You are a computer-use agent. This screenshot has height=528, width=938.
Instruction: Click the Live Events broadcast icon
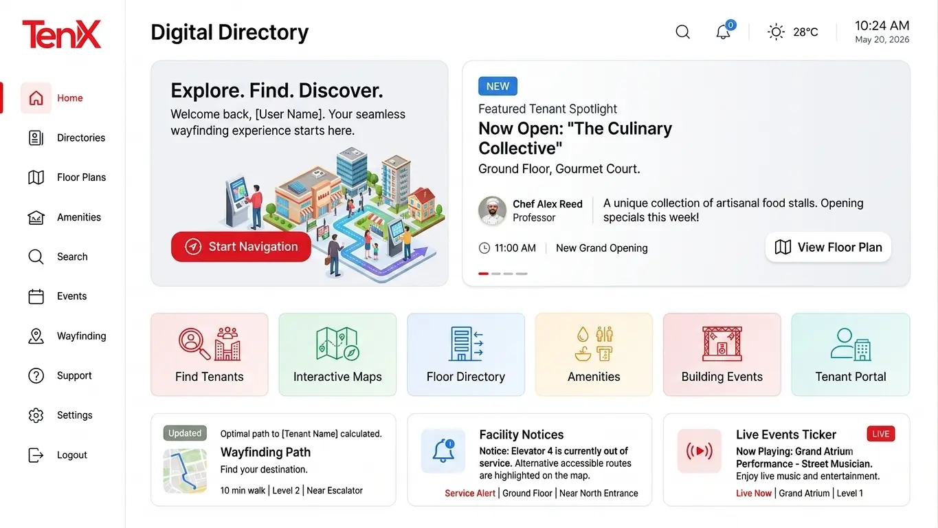point(700,451)
